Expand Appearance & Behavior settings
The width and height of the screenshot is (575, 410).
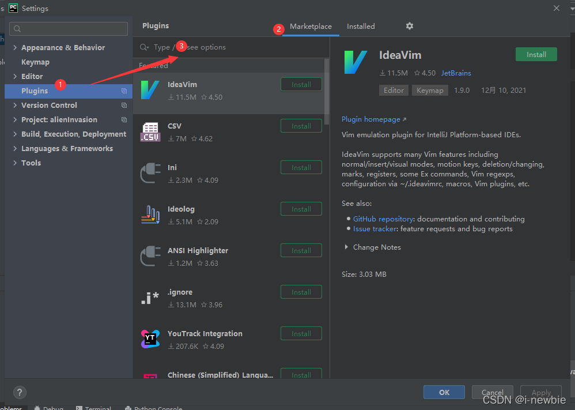tap(15, 47)
